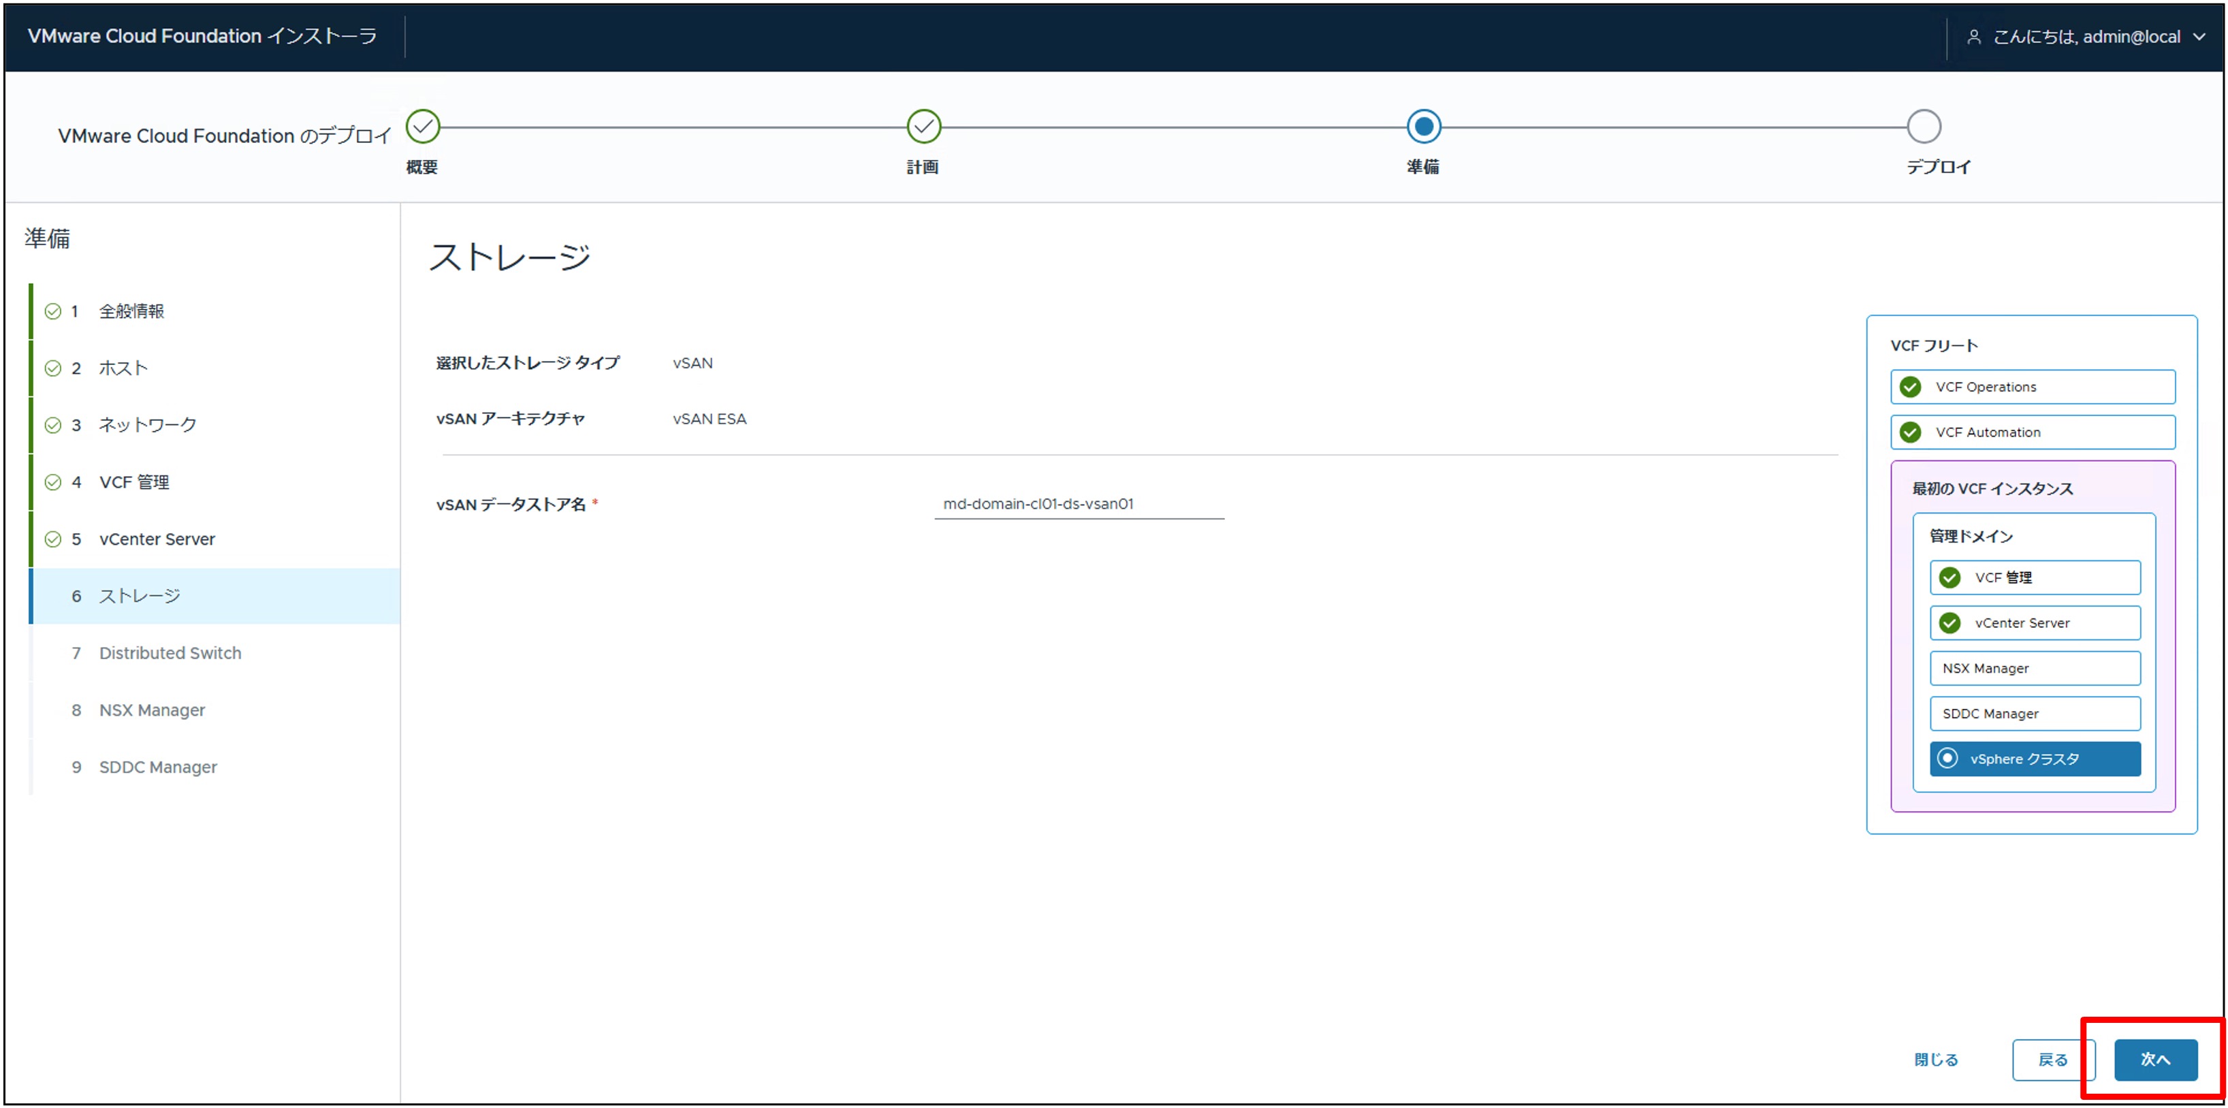Click the user account icon in the header
Viewport: 2228px width, 1108px height.
[1974, 37]
